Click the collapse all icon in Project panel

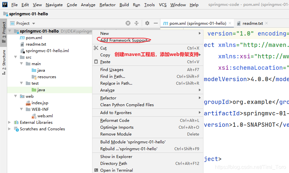coord(136,23)
